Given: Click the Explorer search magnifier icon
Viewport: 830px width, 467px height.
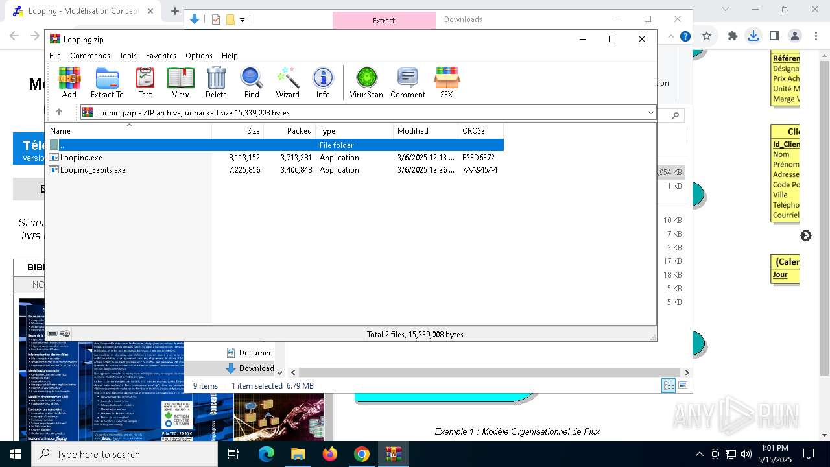Looking at the screenshot, I should pyautogui.click(x=675, y=115).
